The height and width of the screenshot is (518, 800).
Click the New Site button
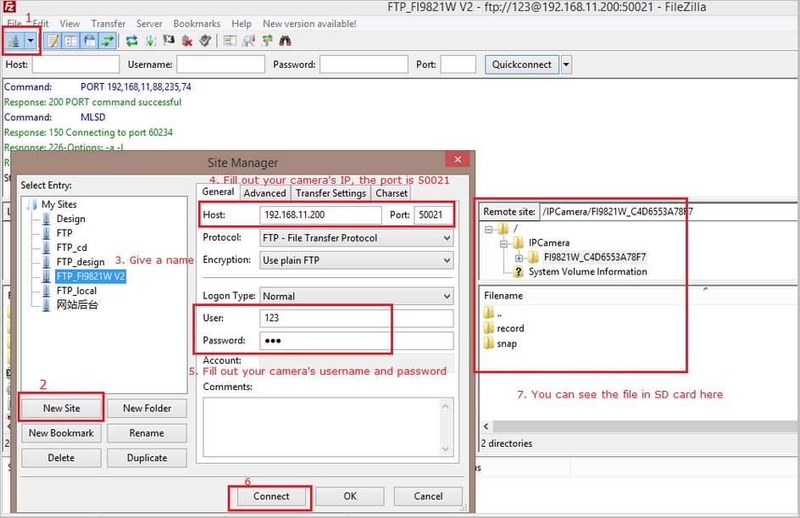[61, 409]
